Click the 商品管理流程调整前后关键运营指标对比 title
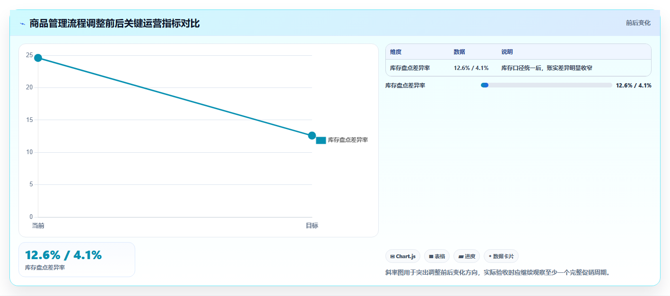The width and height of the screenshot is (670, 296). 114,24
